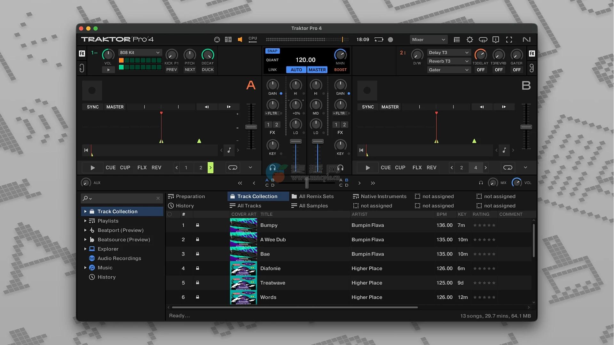Open the Mixer layout dropdown
Image resolution: width=614 pixels, height=345 pixels.
428,40
